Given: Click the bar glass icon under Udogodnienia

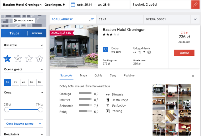Looking at the screenshot, I should pos(144,52).
